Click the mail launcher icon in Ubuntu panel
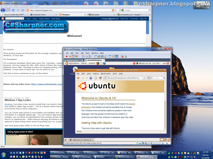 pyautogui.click(x=101, y=63)
